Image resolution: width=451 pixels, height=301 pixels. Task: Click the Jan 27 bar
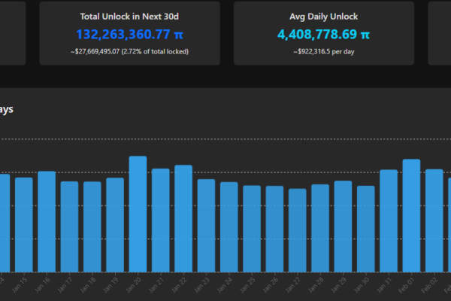pos(298,230)
